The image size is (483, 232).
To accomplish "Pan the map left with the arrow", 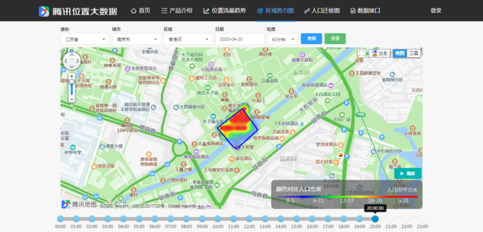I will pos(66,61).
